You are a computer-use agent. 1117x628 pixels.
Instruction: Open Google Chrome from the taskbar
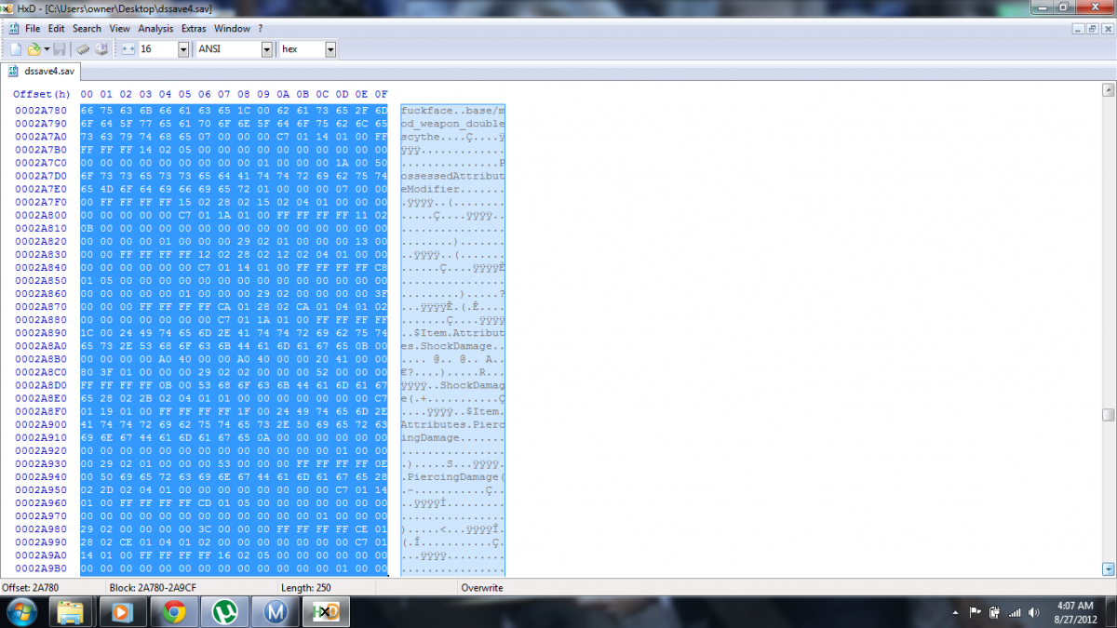click(x=173, y=611)
